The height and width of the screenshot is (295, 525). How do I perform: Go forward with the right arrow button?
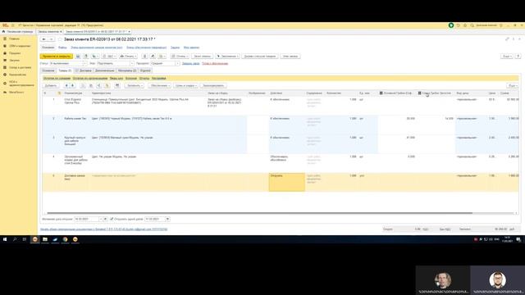[51, 39]
